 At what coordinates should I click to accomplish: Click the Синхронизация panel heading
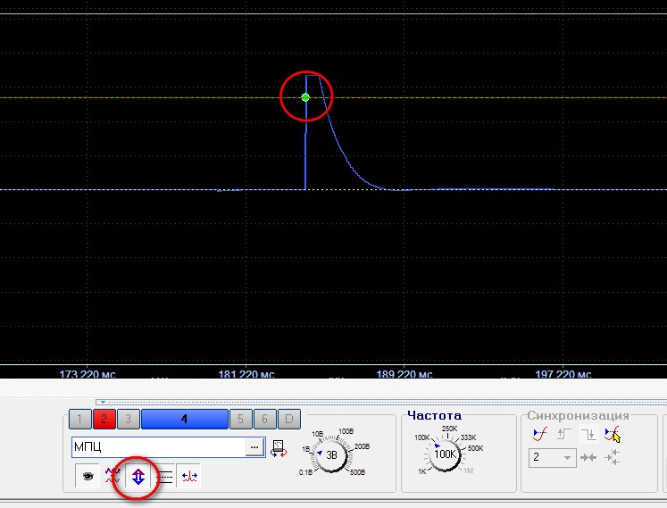click(578, 415)
